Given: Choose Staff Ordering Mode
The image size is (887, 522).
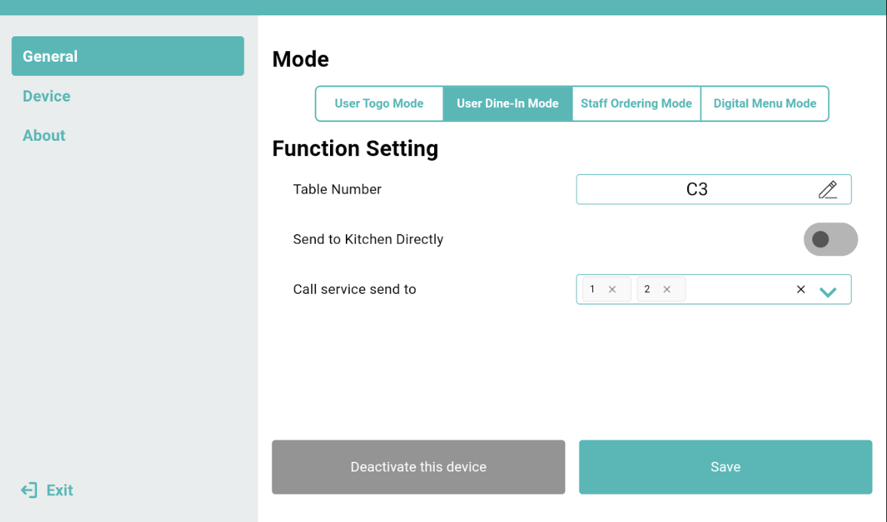Looking at the screenshot, I should click(636, 104).
